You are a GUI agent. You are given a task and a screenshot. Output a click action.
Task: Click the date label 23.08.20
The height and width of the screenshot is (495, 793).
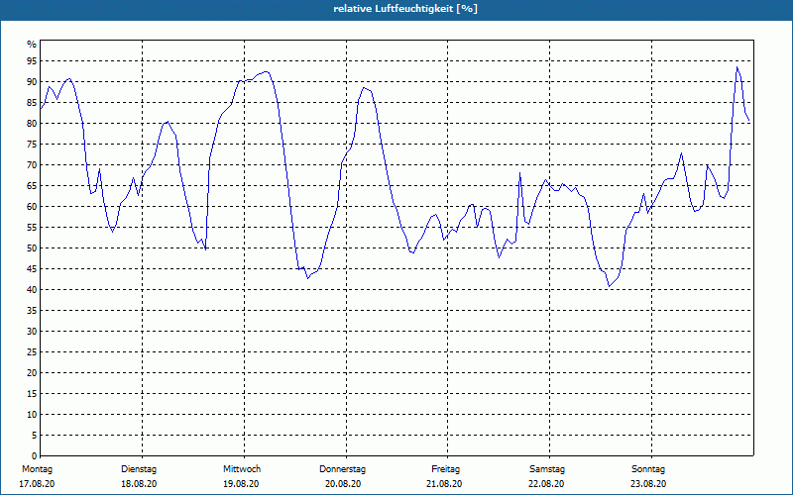(648, 484)
